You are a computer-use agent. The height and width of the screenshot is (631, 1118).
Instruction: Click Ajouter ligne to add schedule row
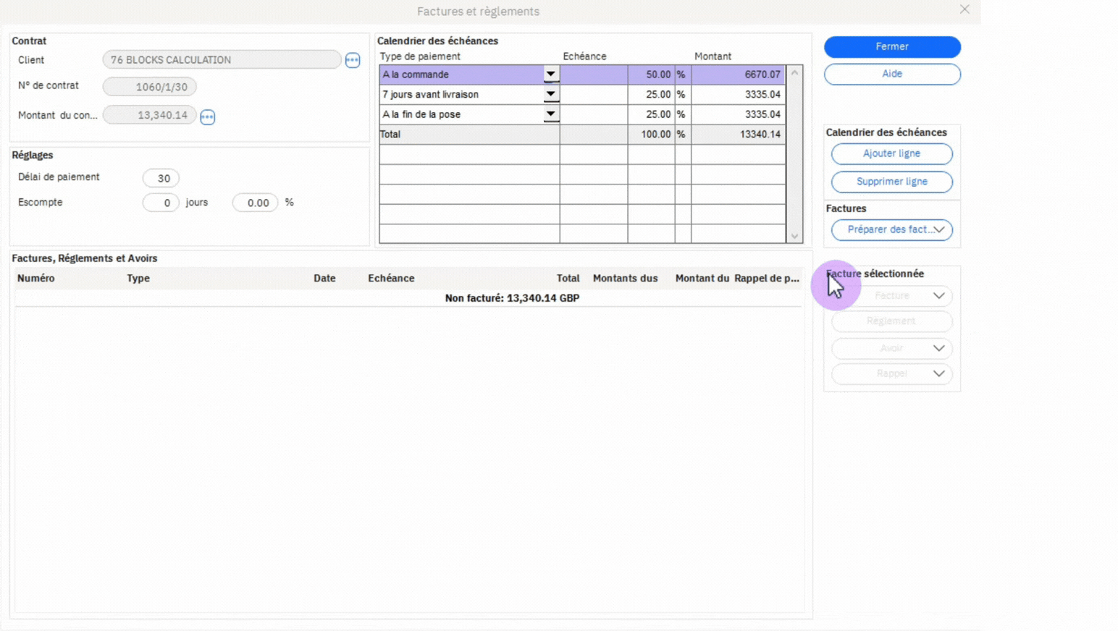(x=891, y=153)
